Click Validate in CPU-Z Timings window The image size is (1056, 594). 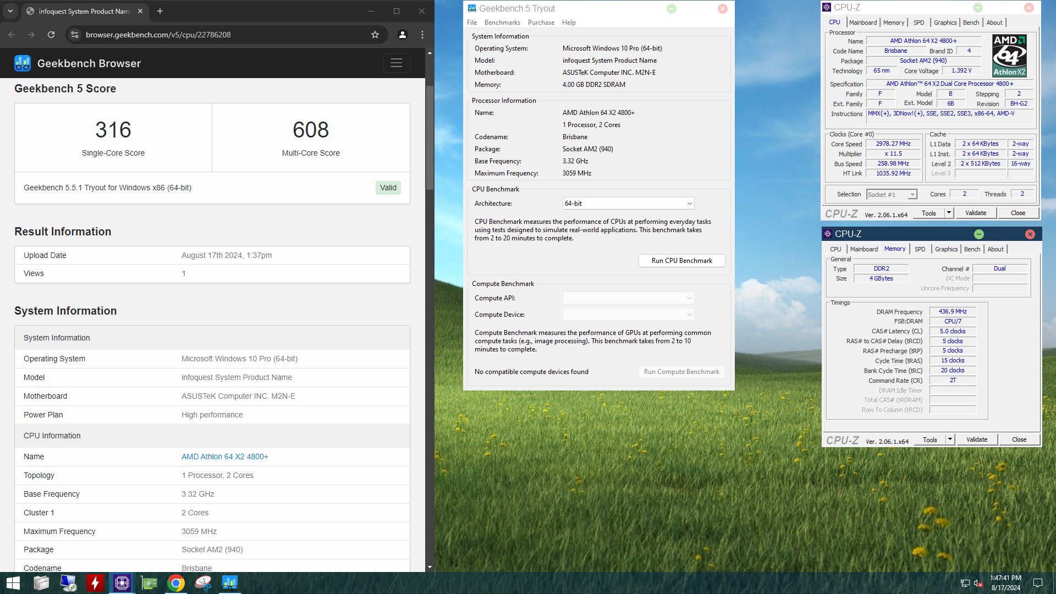[x=977, y=439]
